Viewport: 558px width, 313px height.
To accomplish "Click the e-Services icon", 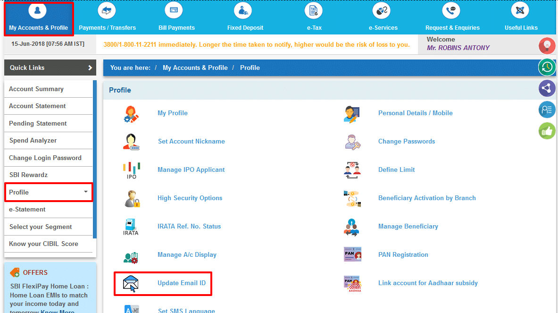I will (x=382, y=11).
